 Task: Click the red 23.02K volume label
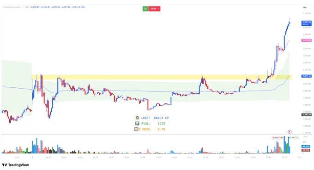point(306,150)
